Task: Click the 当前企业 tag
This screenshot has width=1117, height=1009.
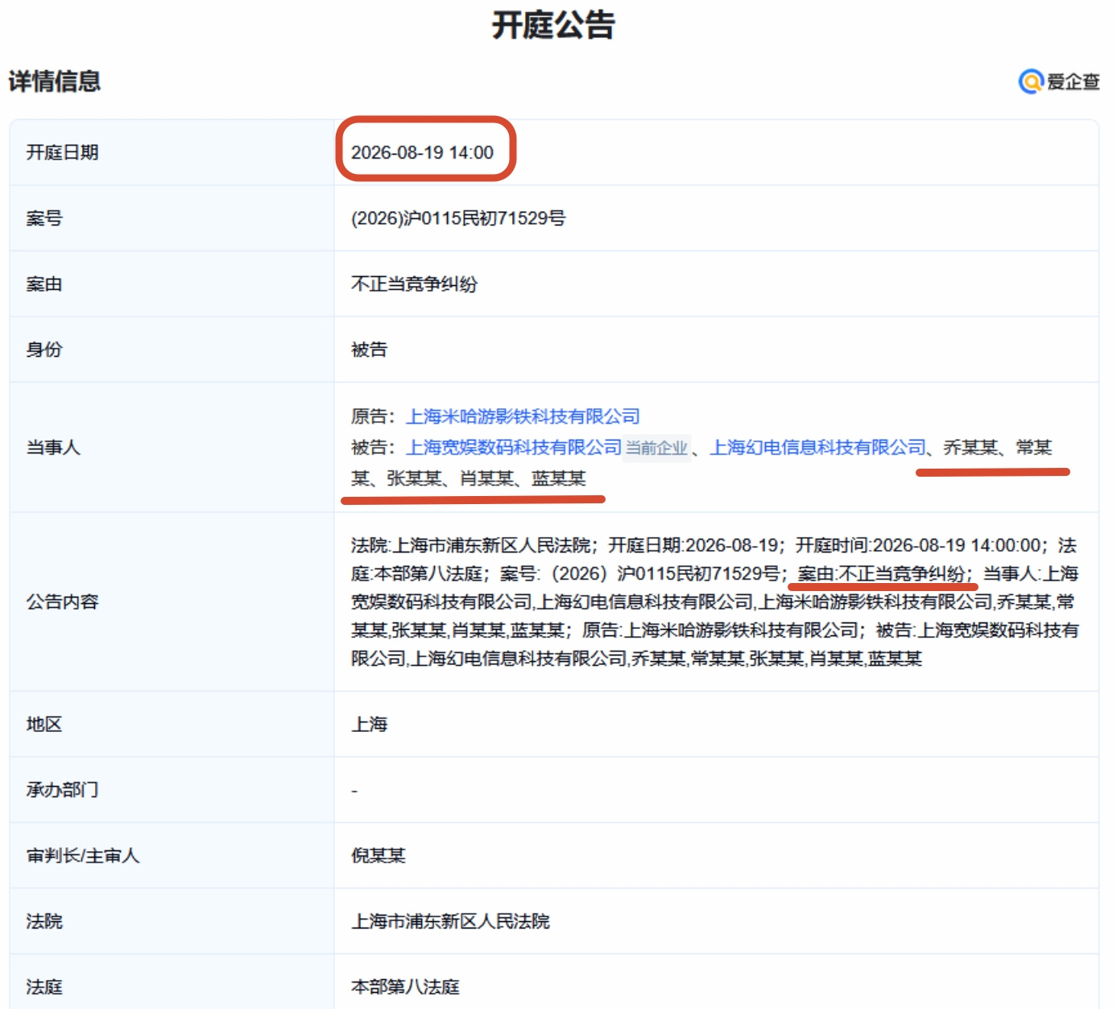Action: 657,448
